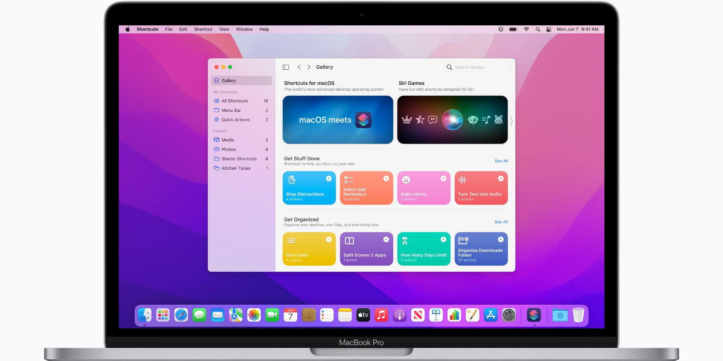Open the Help menu
Image resolution: width=723 pixels, height=361 pixels.
tap(264, 29)
